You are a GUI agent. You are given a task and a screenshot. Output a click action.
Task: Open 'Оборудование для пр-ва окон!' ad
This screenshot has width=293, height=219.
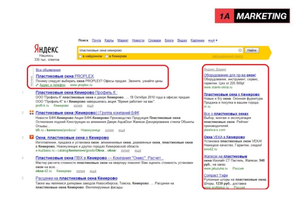230,75
